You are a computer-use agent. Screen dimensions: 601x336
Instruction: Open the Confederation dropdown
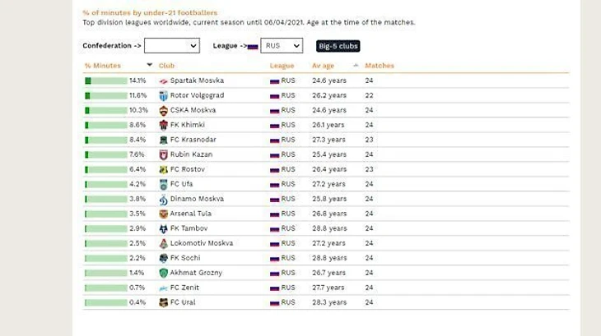coord(172,46)
